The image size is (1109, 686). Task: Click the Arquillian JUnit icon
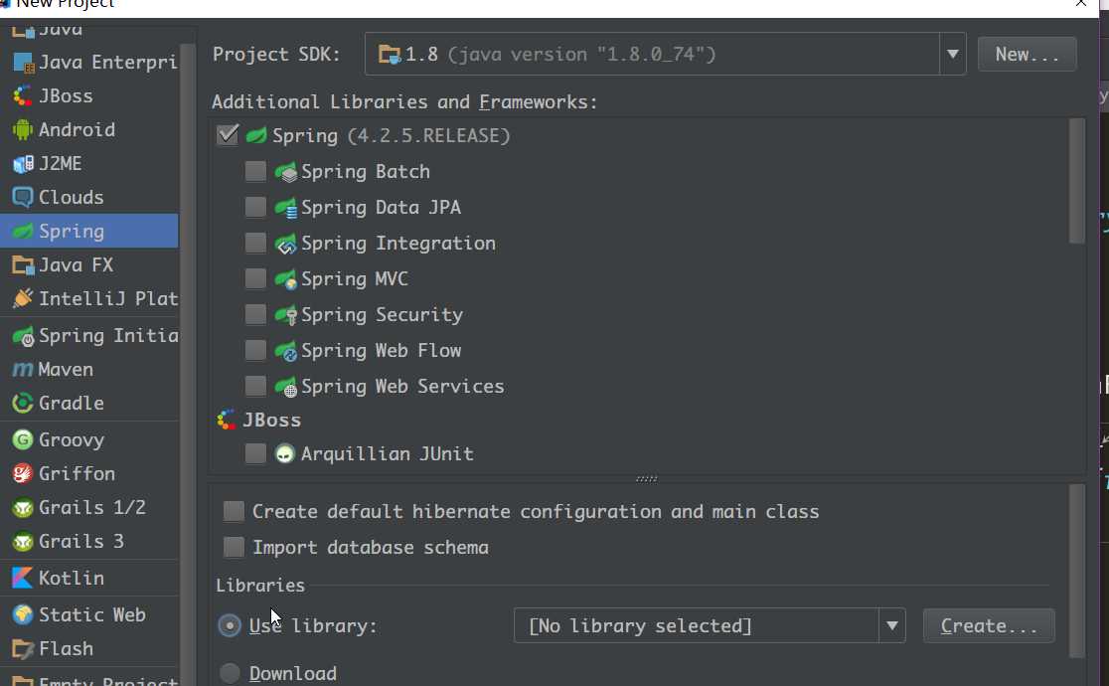[284, 453]
